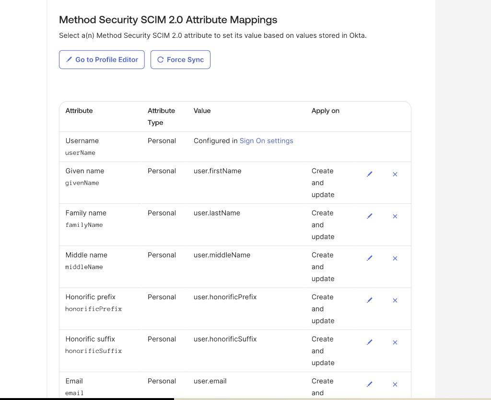The height and width of the screenshot is (400, 491).
Task: Open Go to Profile Editor
Action: 102,59
